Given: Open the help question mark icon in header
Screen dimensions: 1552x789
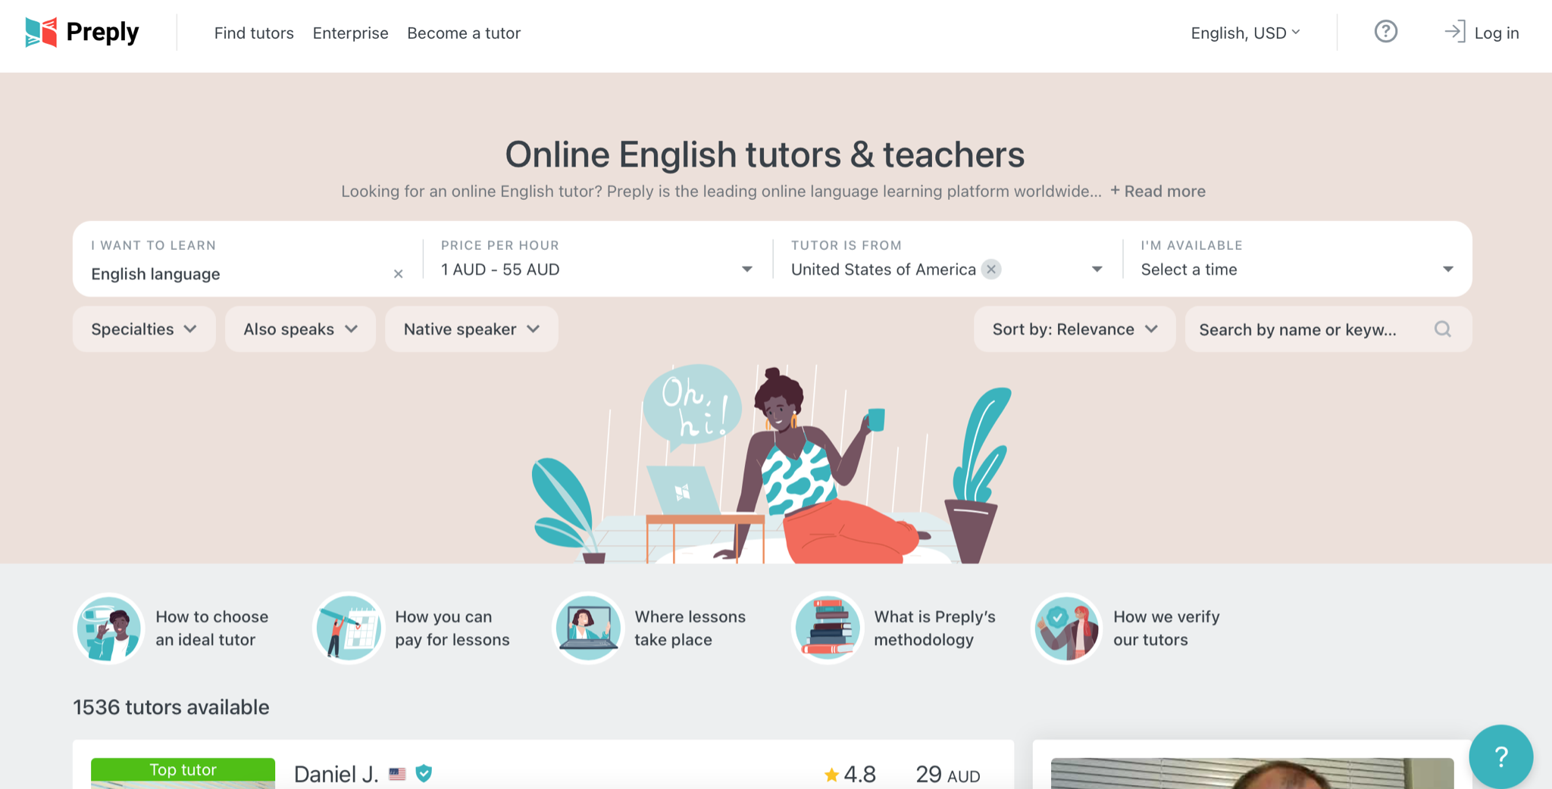Looking at the screenshot, I should tap(1385, 32).
